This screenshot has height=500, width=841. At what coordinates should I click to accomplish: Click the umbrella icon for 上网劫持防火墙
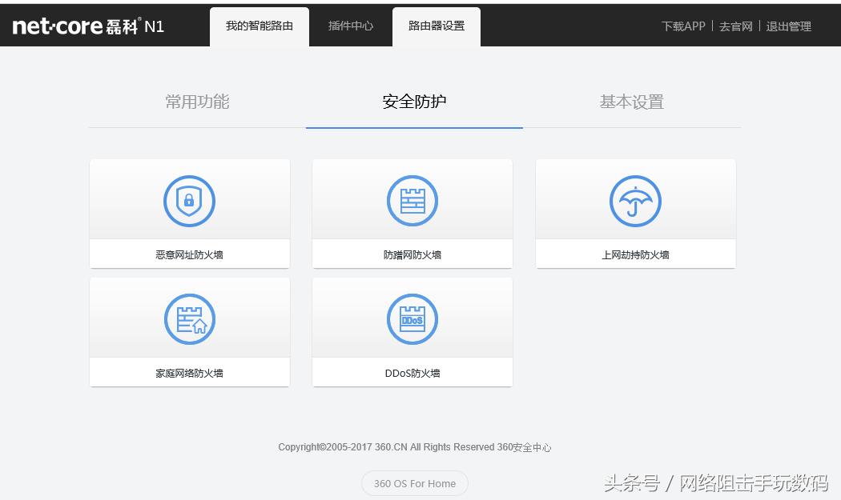pos(635,200)
